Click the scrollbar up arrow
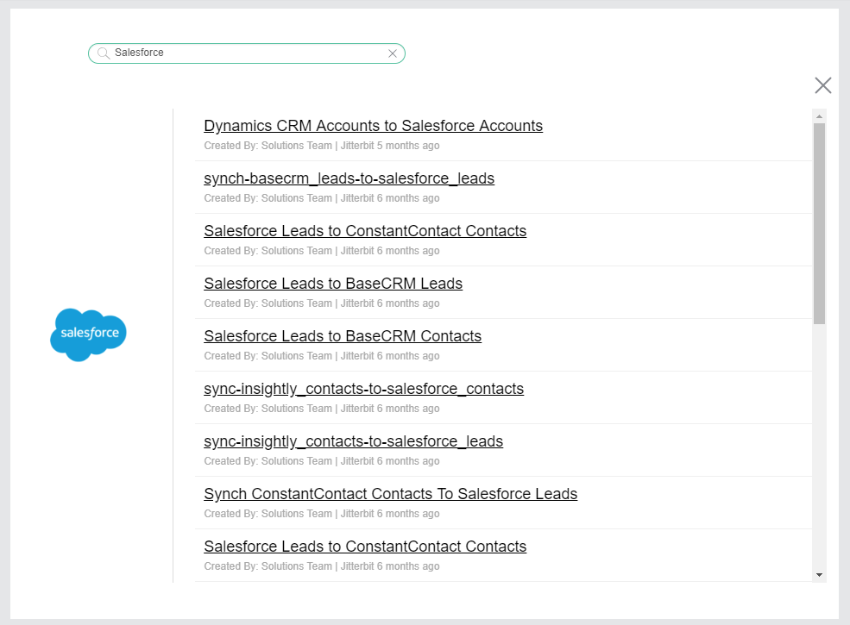The image size is (850, 625). (x=819, y=116)
